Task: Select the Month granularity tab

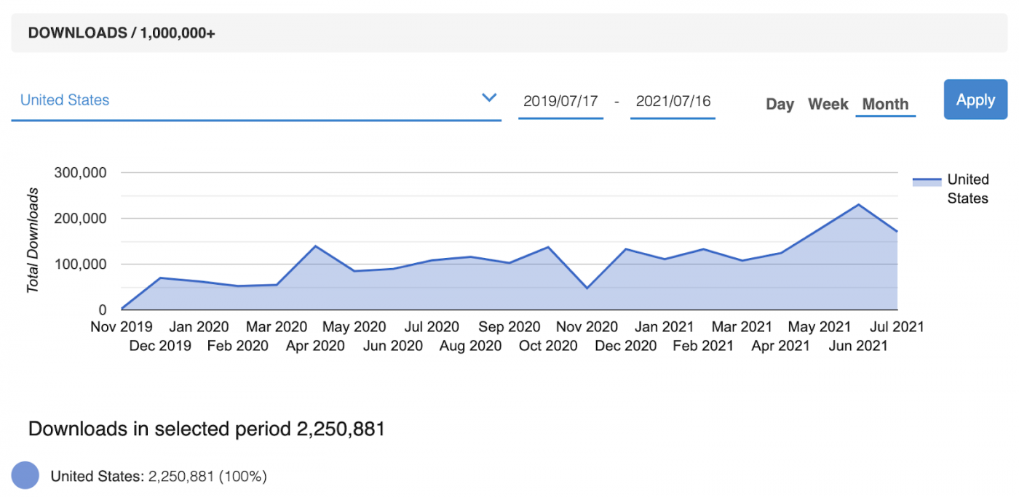Action: click(x=885, y=104)
